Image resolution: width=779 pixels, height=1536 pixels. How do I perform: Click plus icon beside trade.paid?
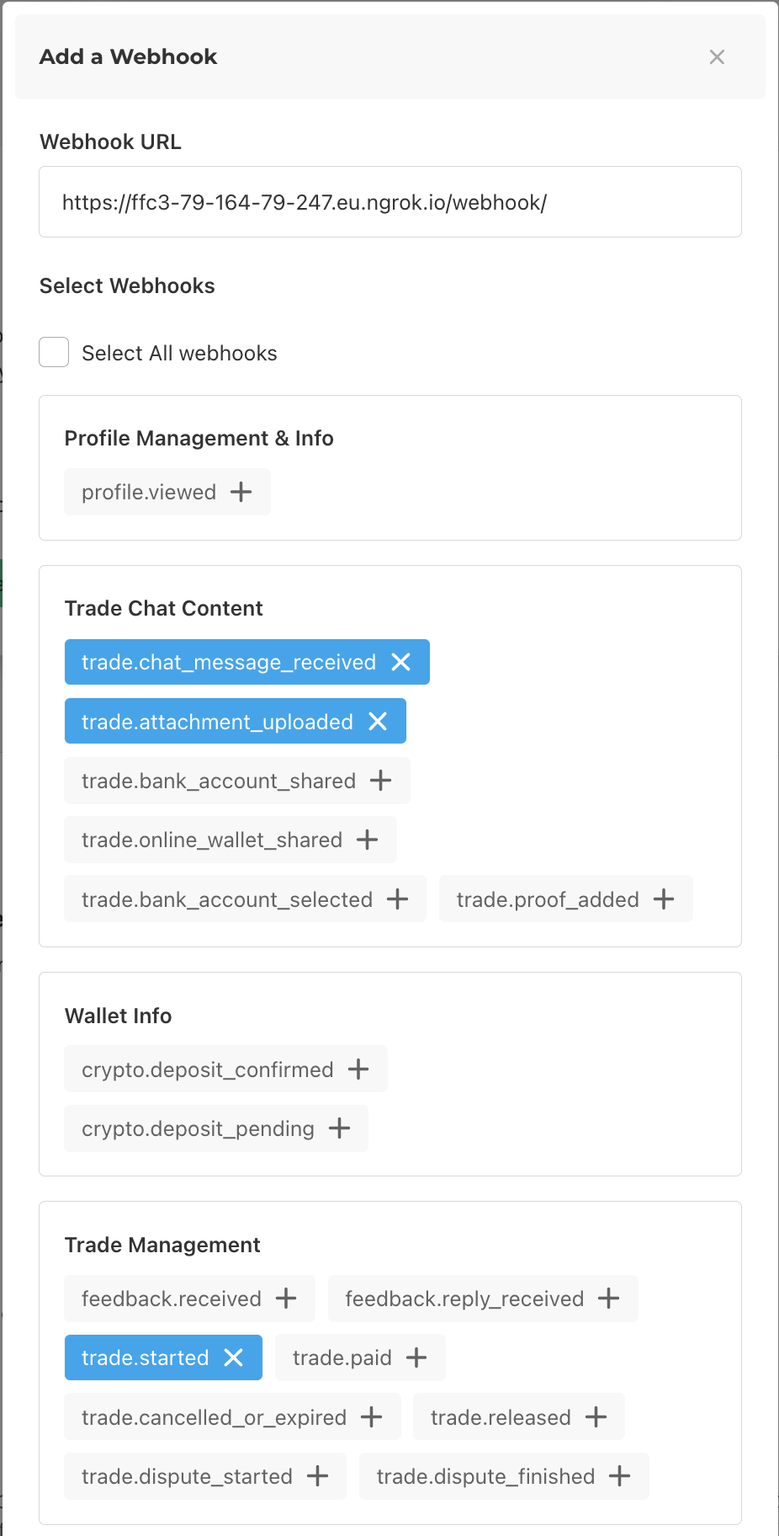pos(416,1357)
